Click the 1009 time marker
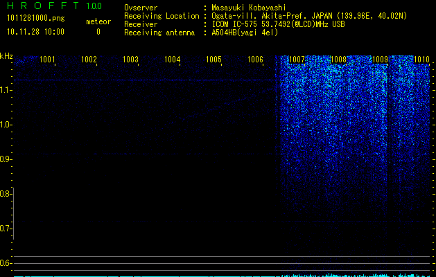436x277 pixels. 380,59
